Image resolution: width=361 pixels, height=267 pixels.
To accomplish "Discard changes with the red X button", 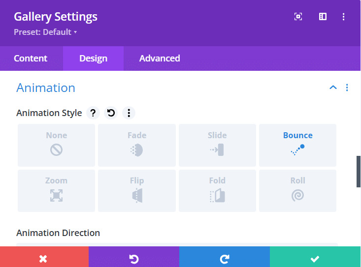I will pos(44,257).
